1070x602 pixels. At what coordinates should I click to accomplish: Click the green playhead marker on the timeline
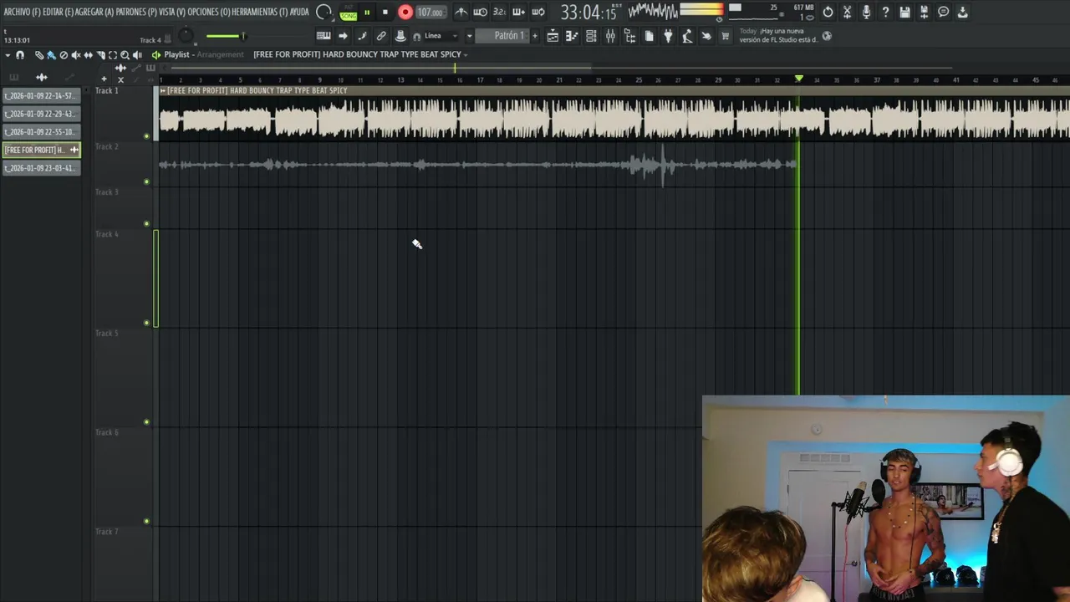799,79
